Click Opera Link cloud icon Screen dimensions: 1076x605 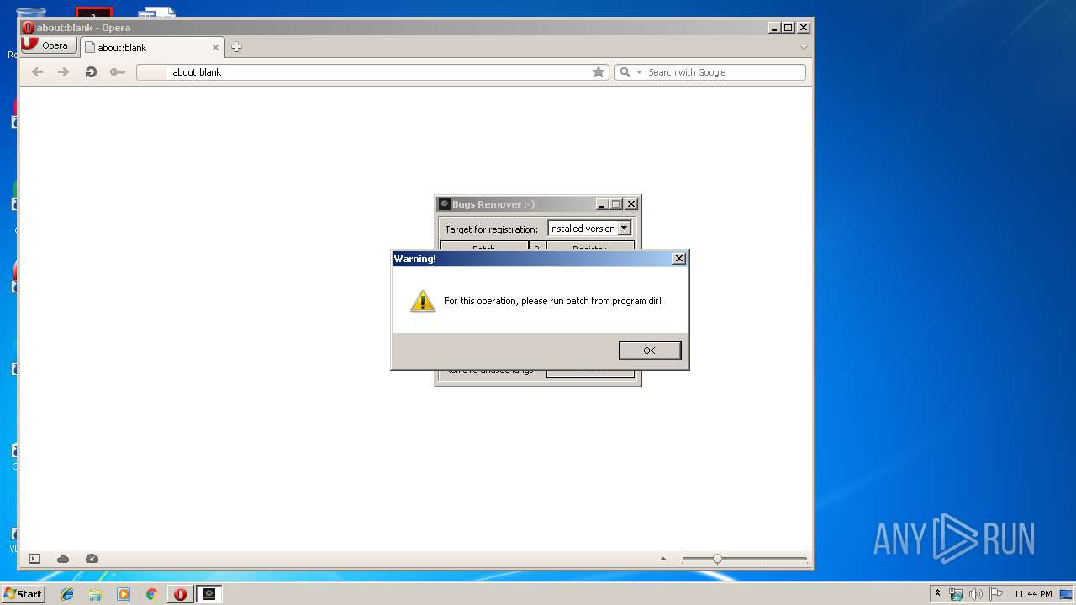point(63,559)
